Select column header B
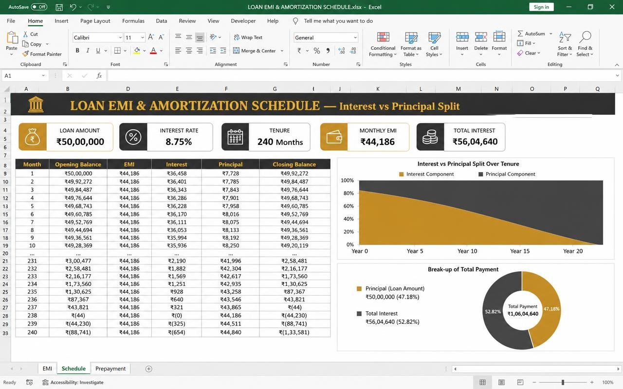This screenshot has height=389, width=623. click(x=67, y=88)
